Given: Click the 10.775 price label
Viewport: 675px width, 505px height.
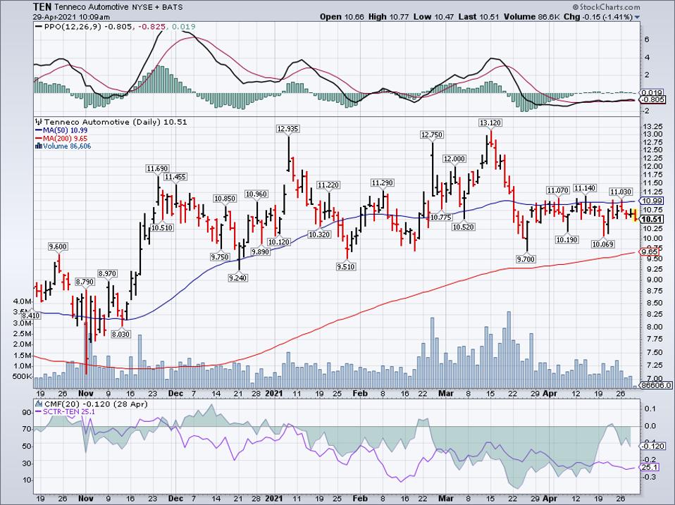Looking at the screenshot, I should tap(440, 217).
